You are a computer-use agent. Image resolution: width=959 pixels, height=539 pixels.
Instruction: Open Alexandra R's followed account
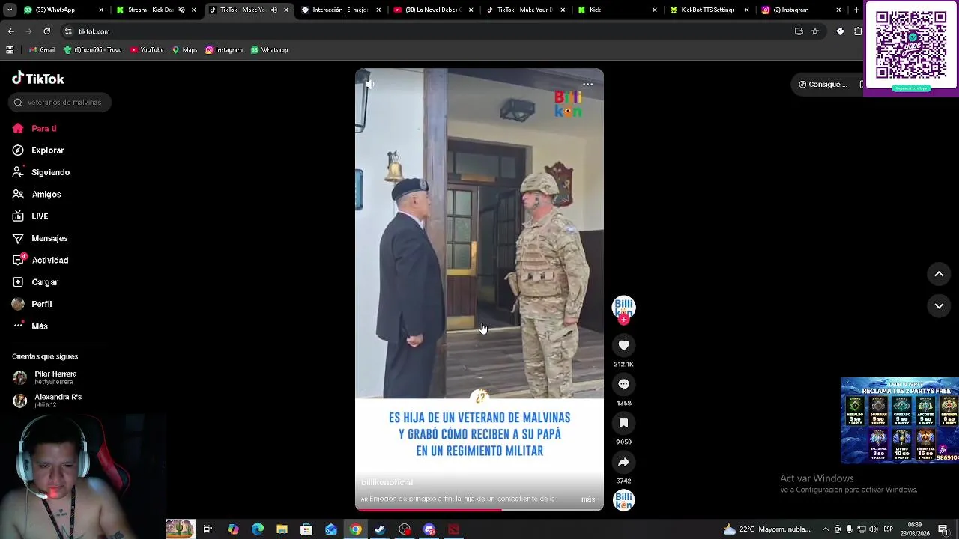[x=47, y=401]
